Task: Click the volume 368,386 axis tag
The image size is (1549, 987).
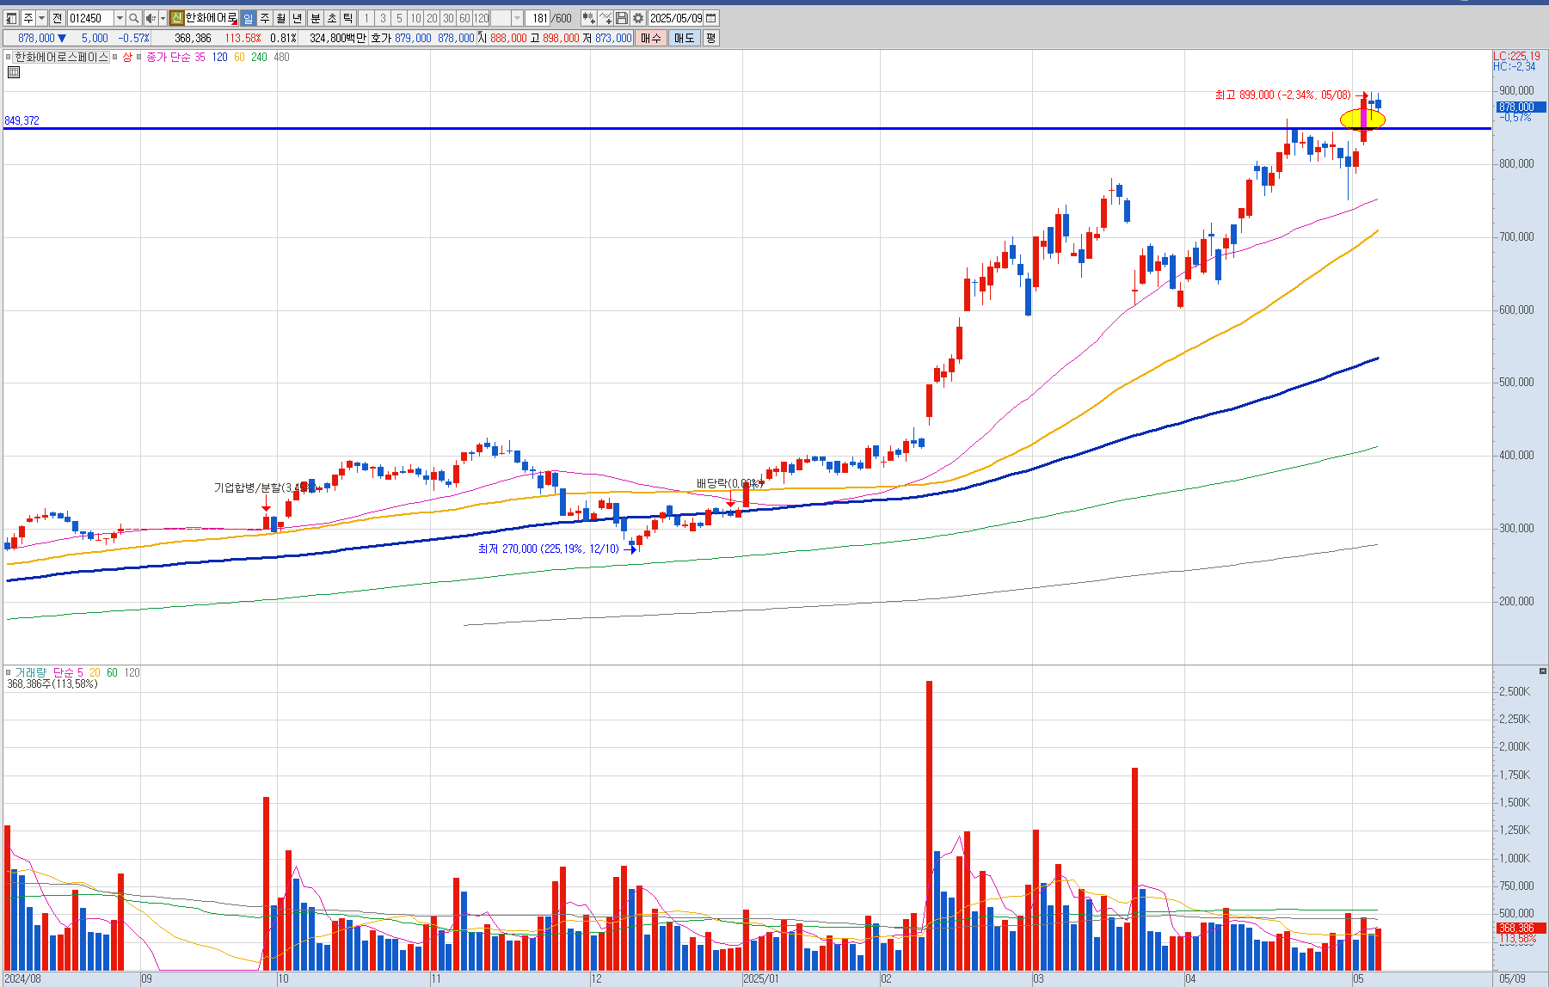Action: 1521,928
